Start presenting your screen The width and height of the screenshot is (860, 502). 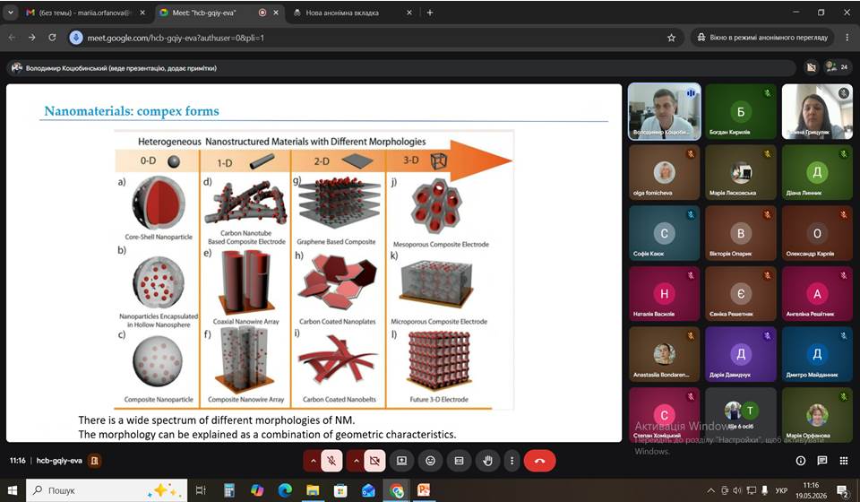point(401,461)
